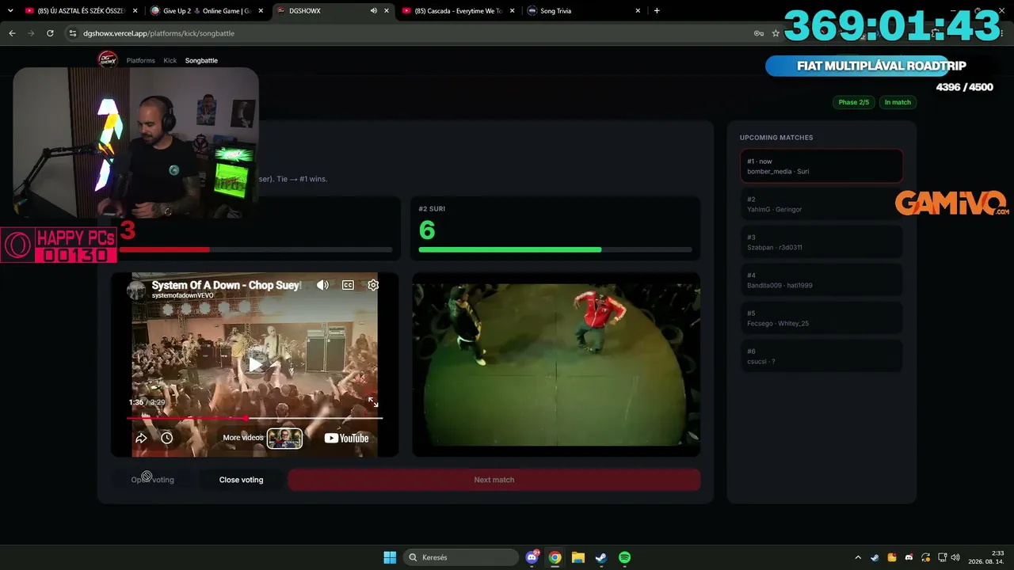Open the systemofadownVEVO channel avatar
This screenshot has width=1014, height=570.
[x=137, y=290]
